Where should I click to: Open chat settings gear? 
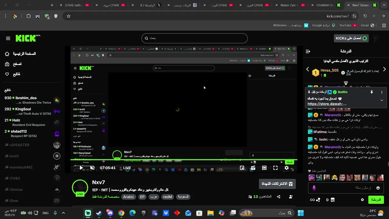coord(362,200)
